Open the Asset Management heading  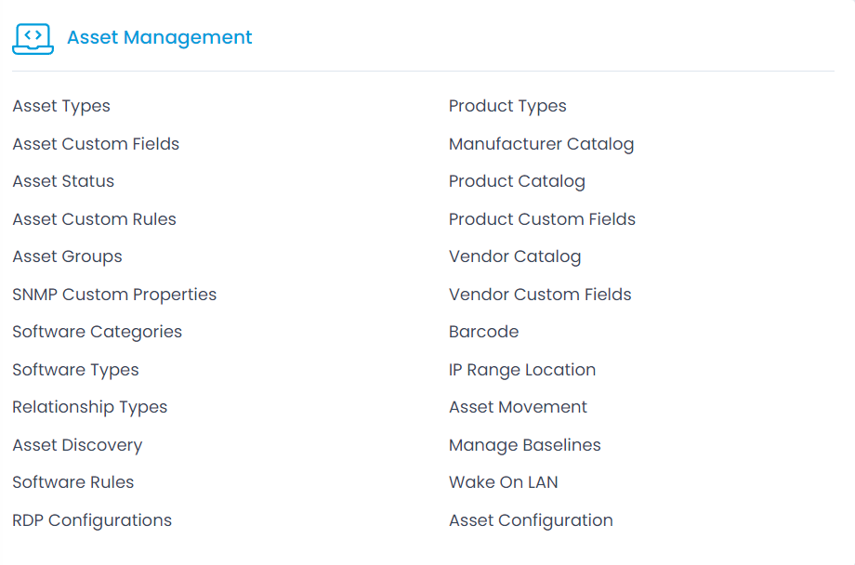159,37
